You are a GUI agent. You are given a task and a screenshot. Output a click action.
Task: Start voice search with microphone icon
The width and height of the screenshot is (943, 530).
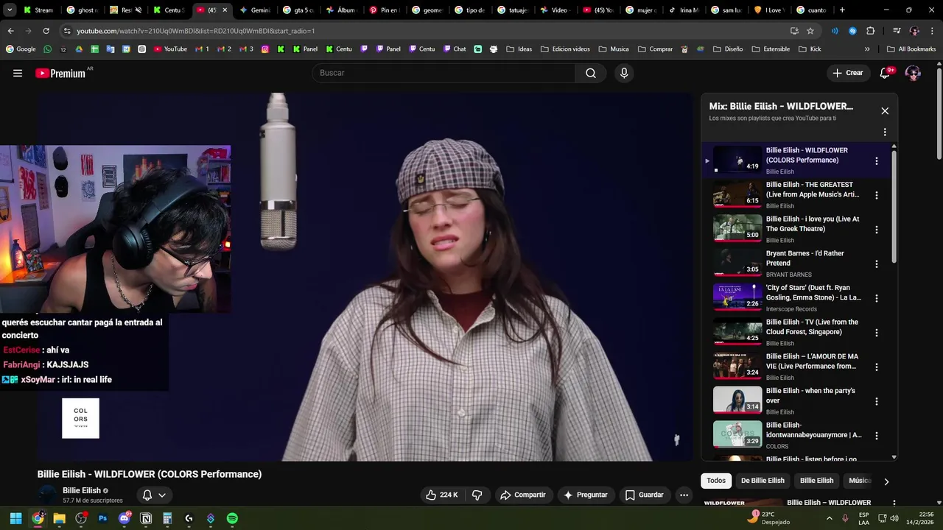624,73
